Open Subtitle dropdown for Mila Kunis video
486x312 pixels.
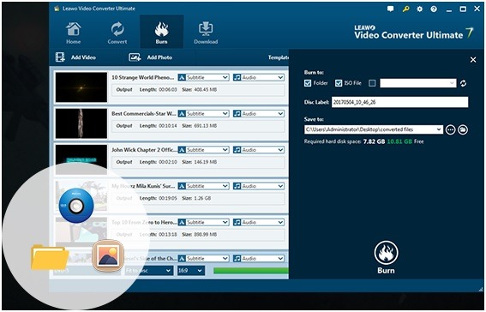pyautogui.click(x=204, y=186)
